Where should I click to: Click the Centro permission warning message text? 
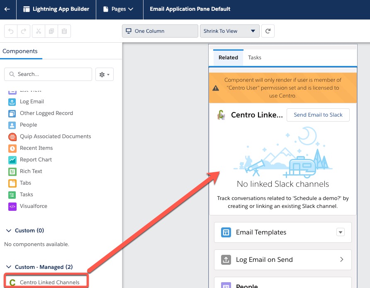coord(283,88)
